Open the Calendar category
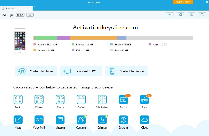 (102, 120)
